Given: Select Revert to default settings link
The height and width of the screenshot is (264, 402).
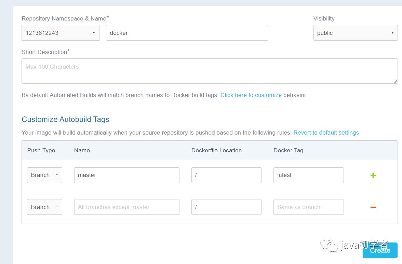Looking at the screenshot, I should 326,133.
